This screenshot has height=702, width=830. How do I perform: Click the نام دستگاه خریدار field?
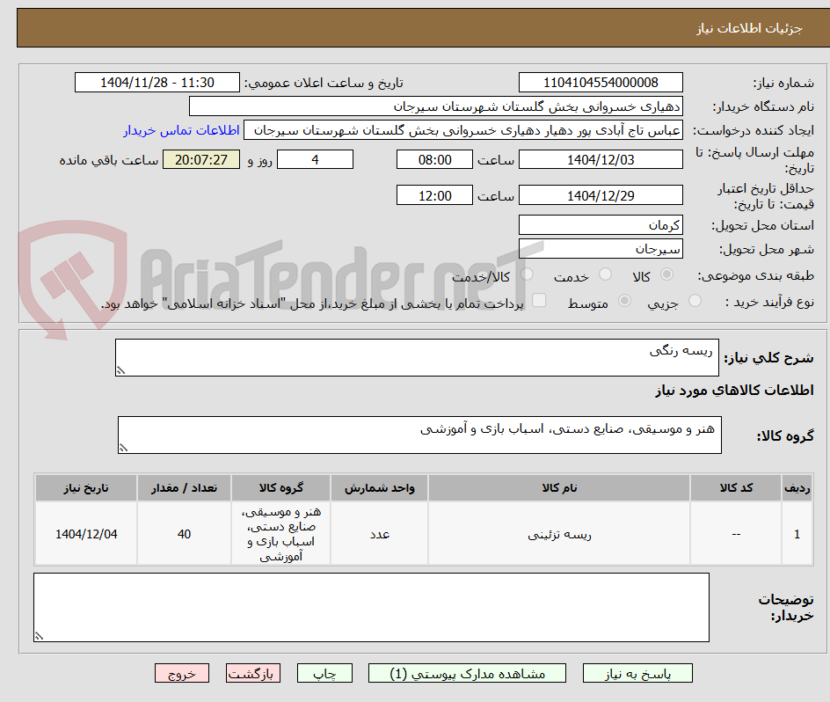coord(435,106)
